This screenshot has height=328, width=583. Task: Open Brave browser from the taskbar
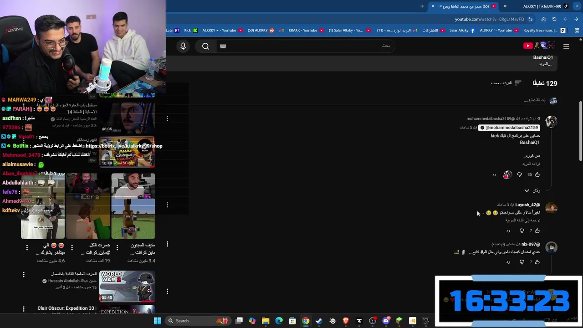346,321
